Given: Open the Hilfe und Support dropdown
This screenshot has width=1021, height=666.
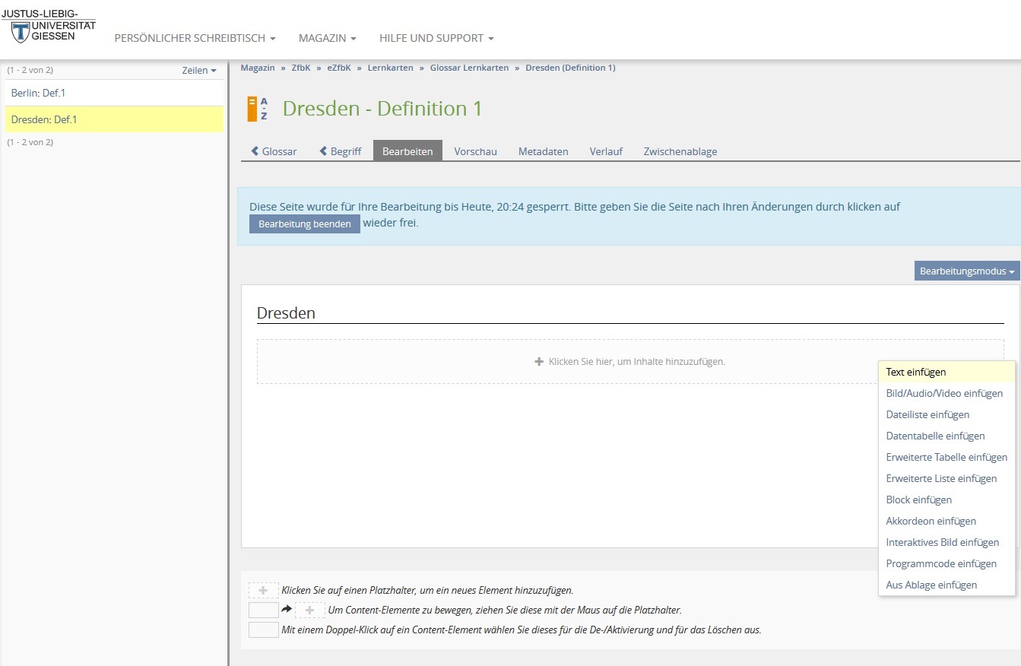Looking at the screenshot, I should [x=436, y=38].
